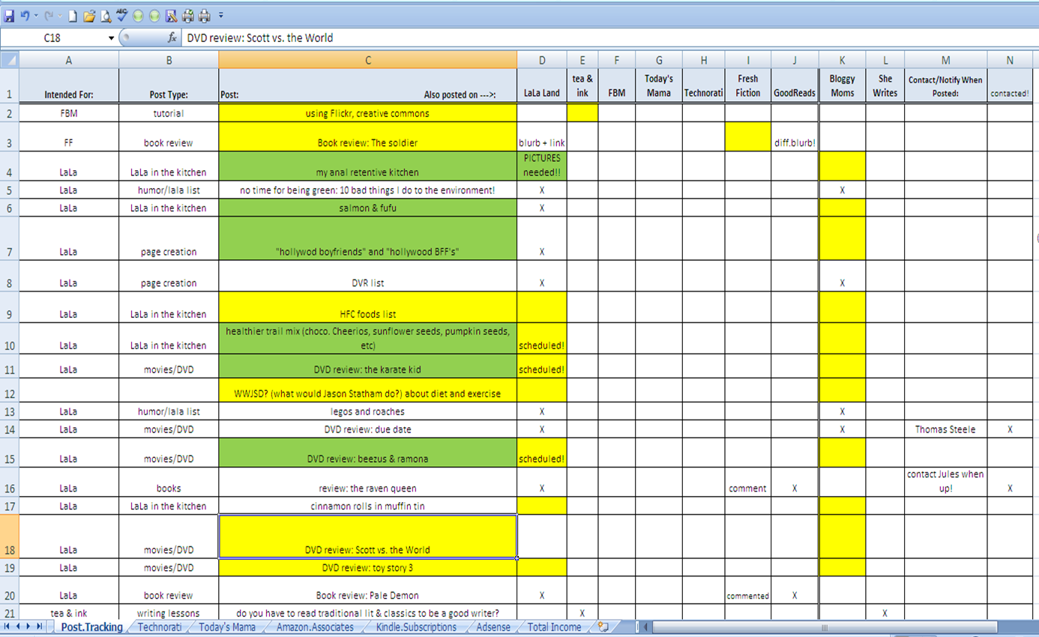Select row 12 header

(9, 390)
